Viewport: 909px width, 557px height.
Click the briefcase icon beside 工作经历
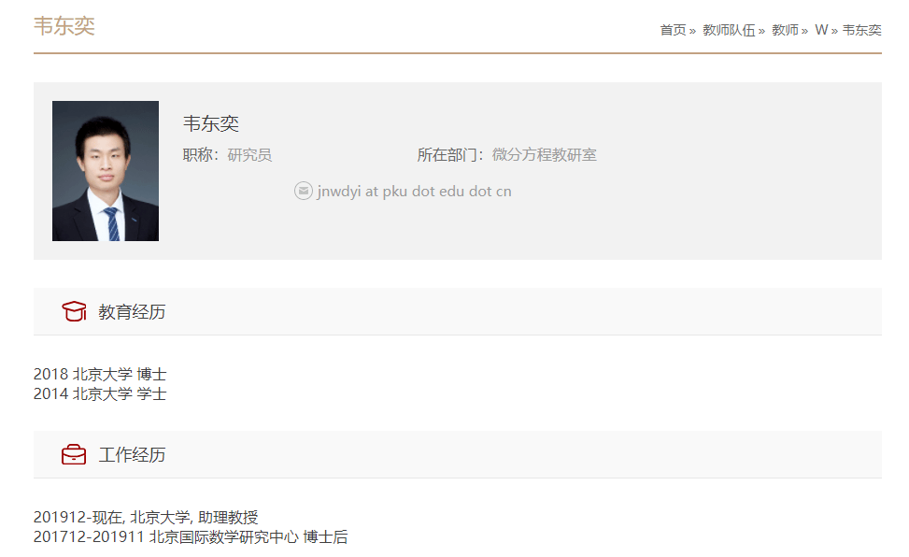pyautogui.click(x=74, y=455)
